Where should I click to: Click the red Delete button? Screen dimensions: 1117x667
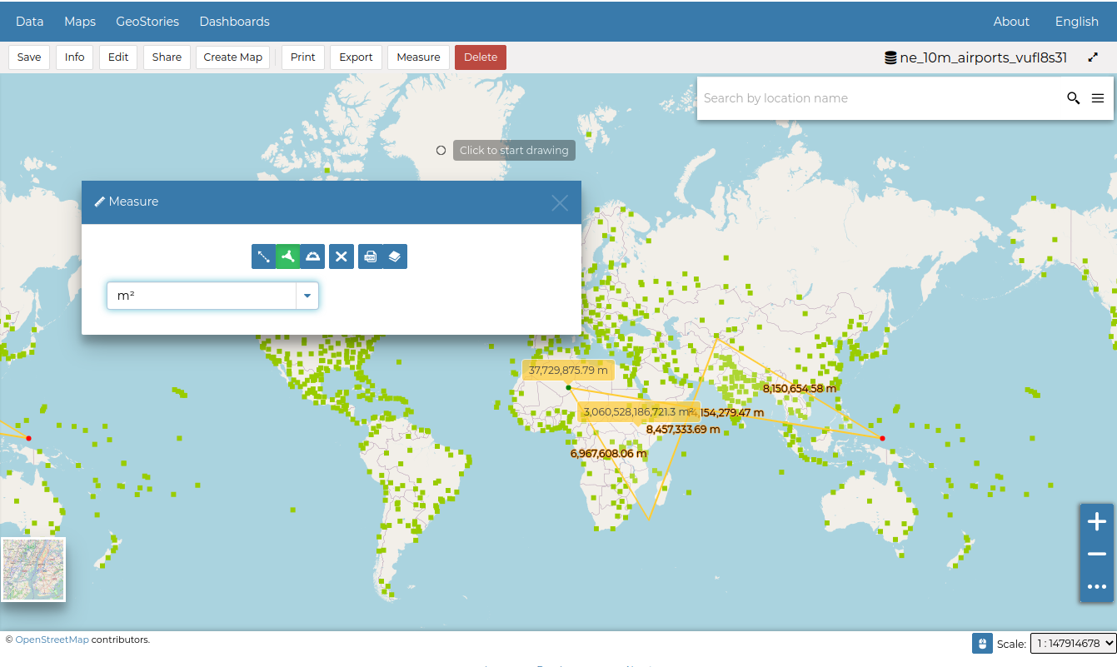480,57
